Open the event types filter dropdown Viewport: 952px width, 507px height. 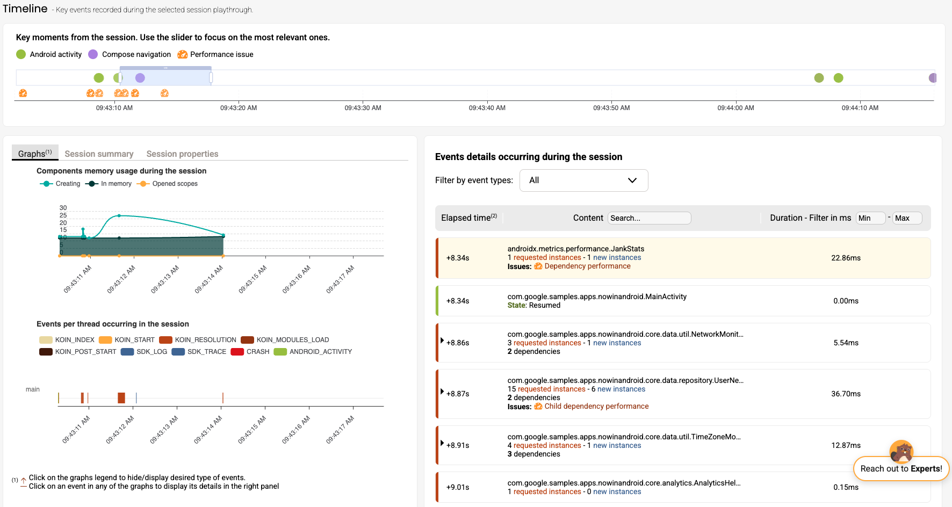point(583,180)
